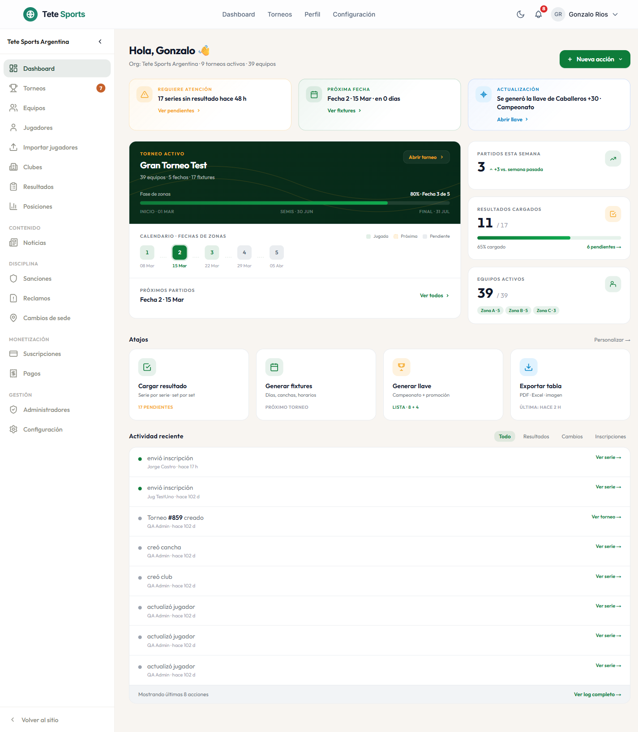Click the Noticias newspaper icon

click(13, 243)
